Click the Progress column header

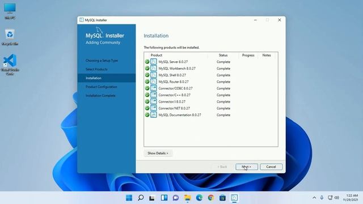[248, 56]
